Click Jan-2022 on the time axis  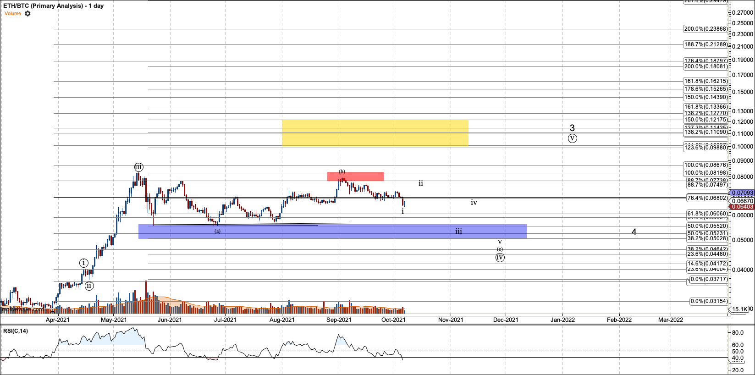click(x=562, y=320)
